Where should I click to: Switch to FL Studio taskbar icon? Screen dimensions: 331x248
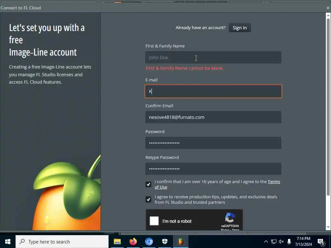point(180,242)
